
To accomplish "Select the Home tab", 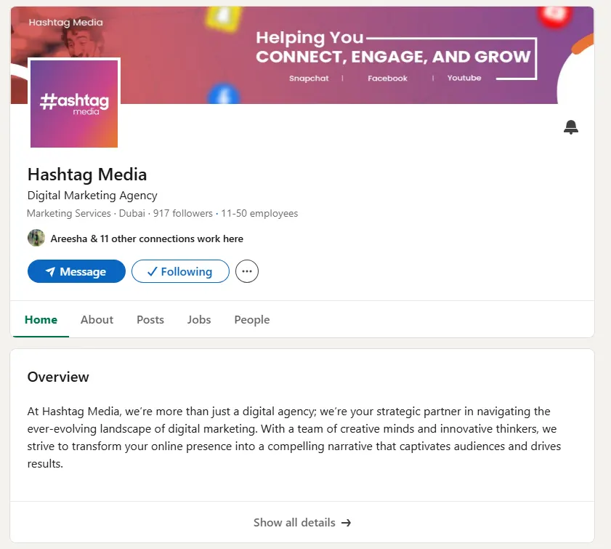I will 41,320.
